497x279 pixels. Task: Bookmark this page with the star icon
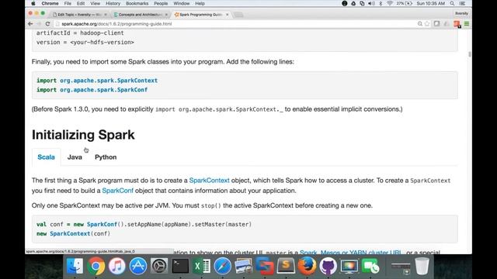coord(427,24)
